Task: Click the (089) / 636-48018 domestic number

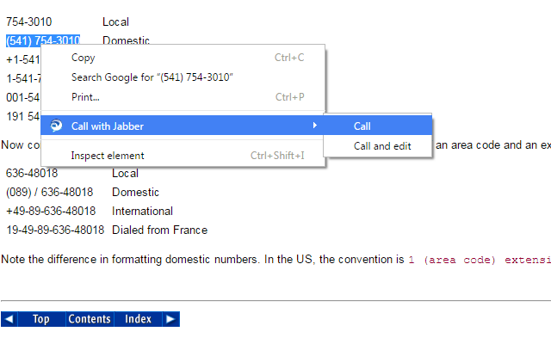Action: pyautogui.click(x=49, y=192)
